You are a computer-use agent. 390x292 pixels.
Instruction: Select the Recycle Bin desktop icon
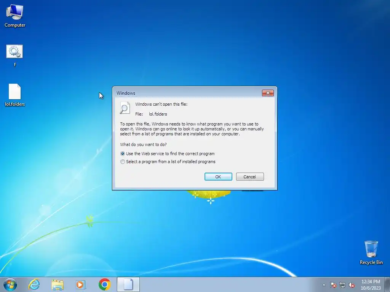tap(371, 252)
